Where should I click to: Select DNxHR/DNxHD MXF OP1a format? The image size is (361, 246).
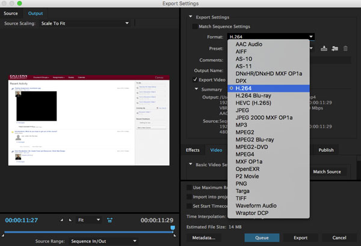(268, 74)
